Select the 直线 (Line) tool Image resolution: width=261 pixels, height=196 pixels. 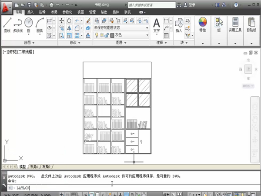pos(7,25)
